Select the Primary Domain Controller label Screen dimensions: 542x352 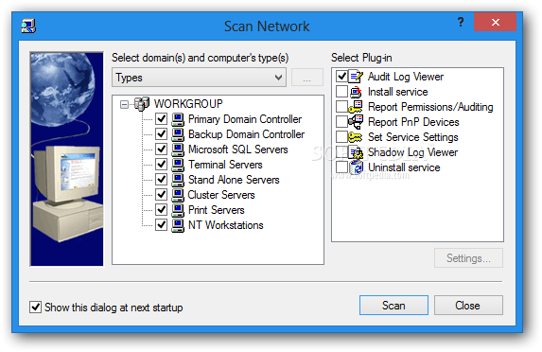(x=245, y=119)
